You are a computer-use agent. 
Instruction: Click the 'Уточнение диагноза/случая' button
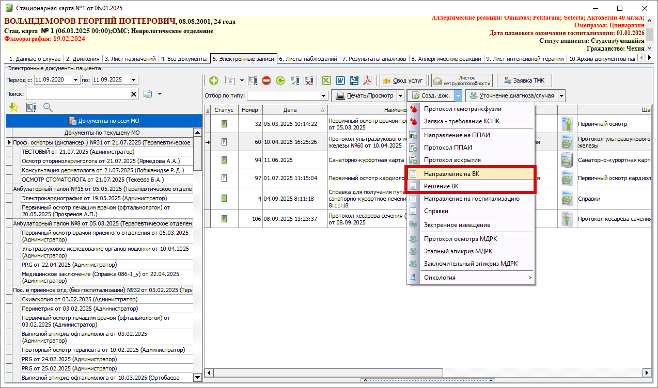(x=511, y=95)
